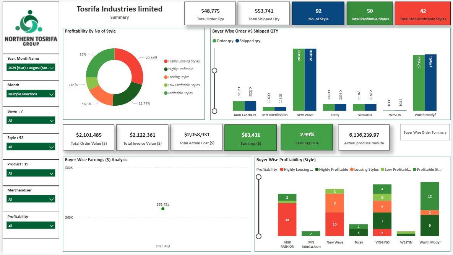
Task: Select the Total Order Qty card
Action: (x=210, y=14)
